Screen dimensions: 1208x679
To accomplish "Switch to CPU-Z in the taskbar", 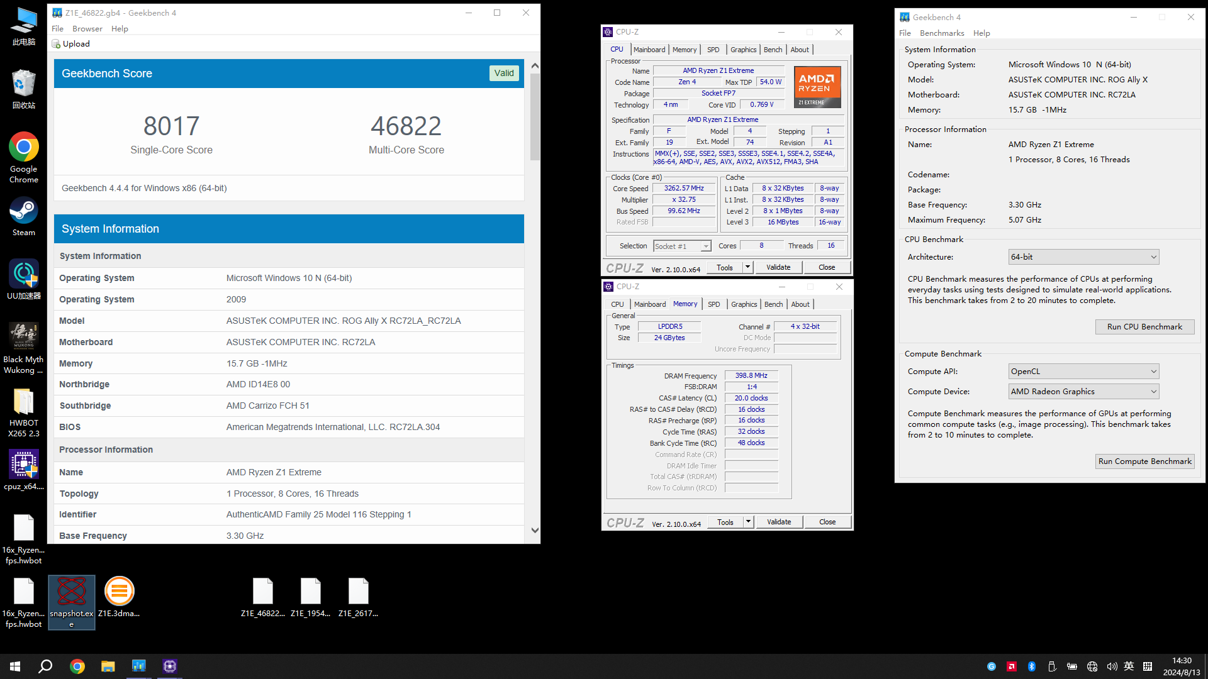I will click(169, 666).
